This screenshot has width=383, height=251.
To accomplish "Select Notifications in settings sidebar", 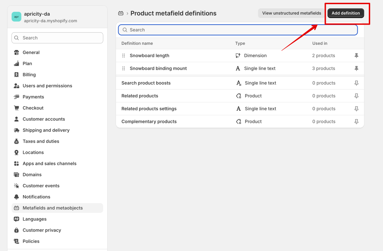I will [x=36, y=197].
